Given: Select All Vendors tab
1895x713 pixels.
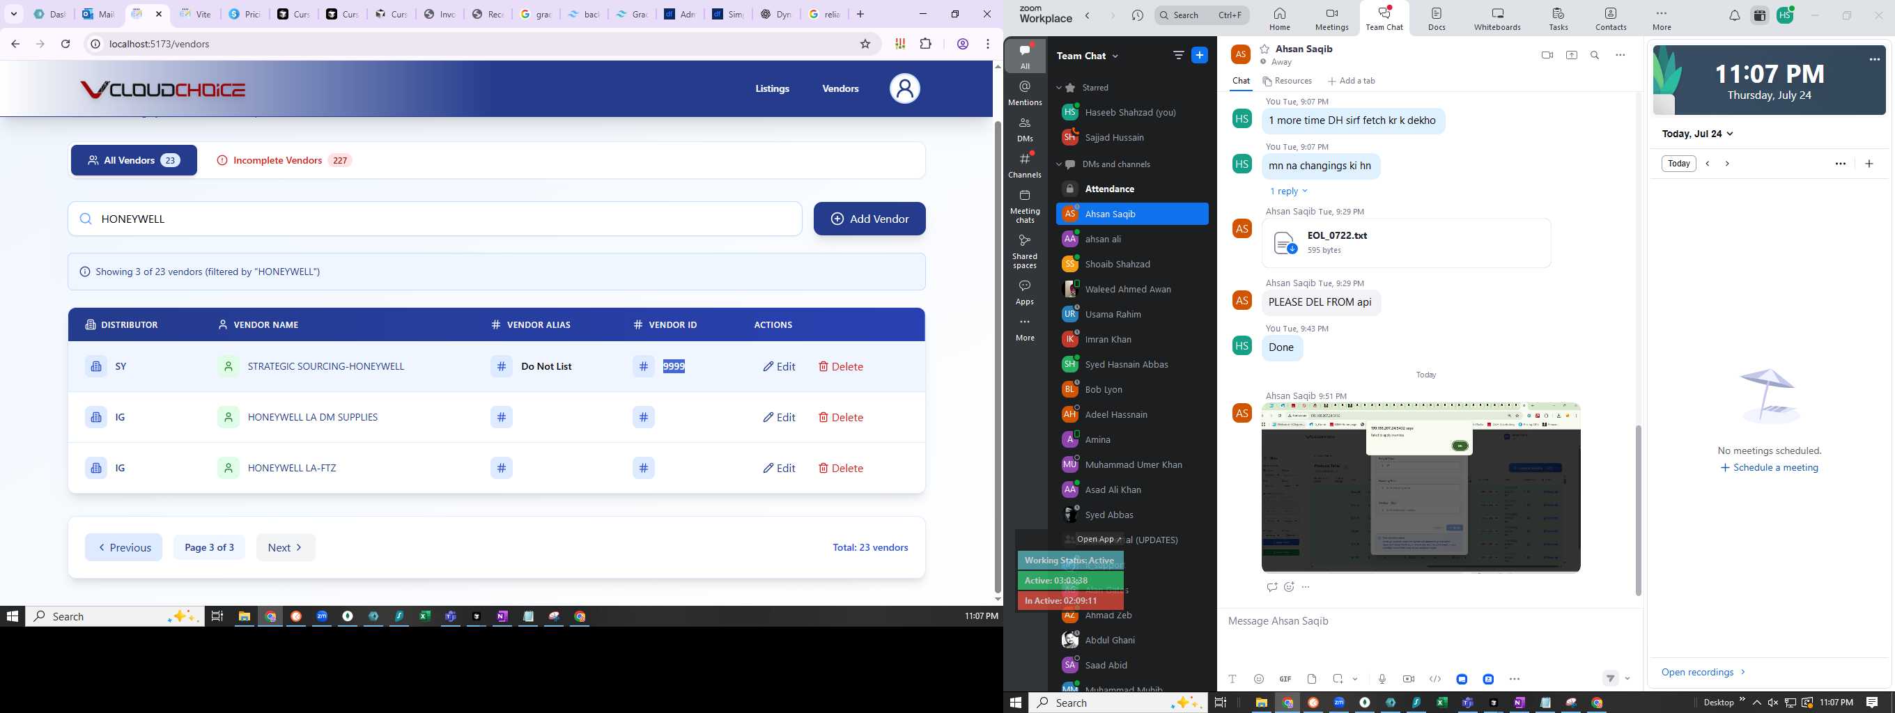Looking at the screenshot, I should click(134, 160).
